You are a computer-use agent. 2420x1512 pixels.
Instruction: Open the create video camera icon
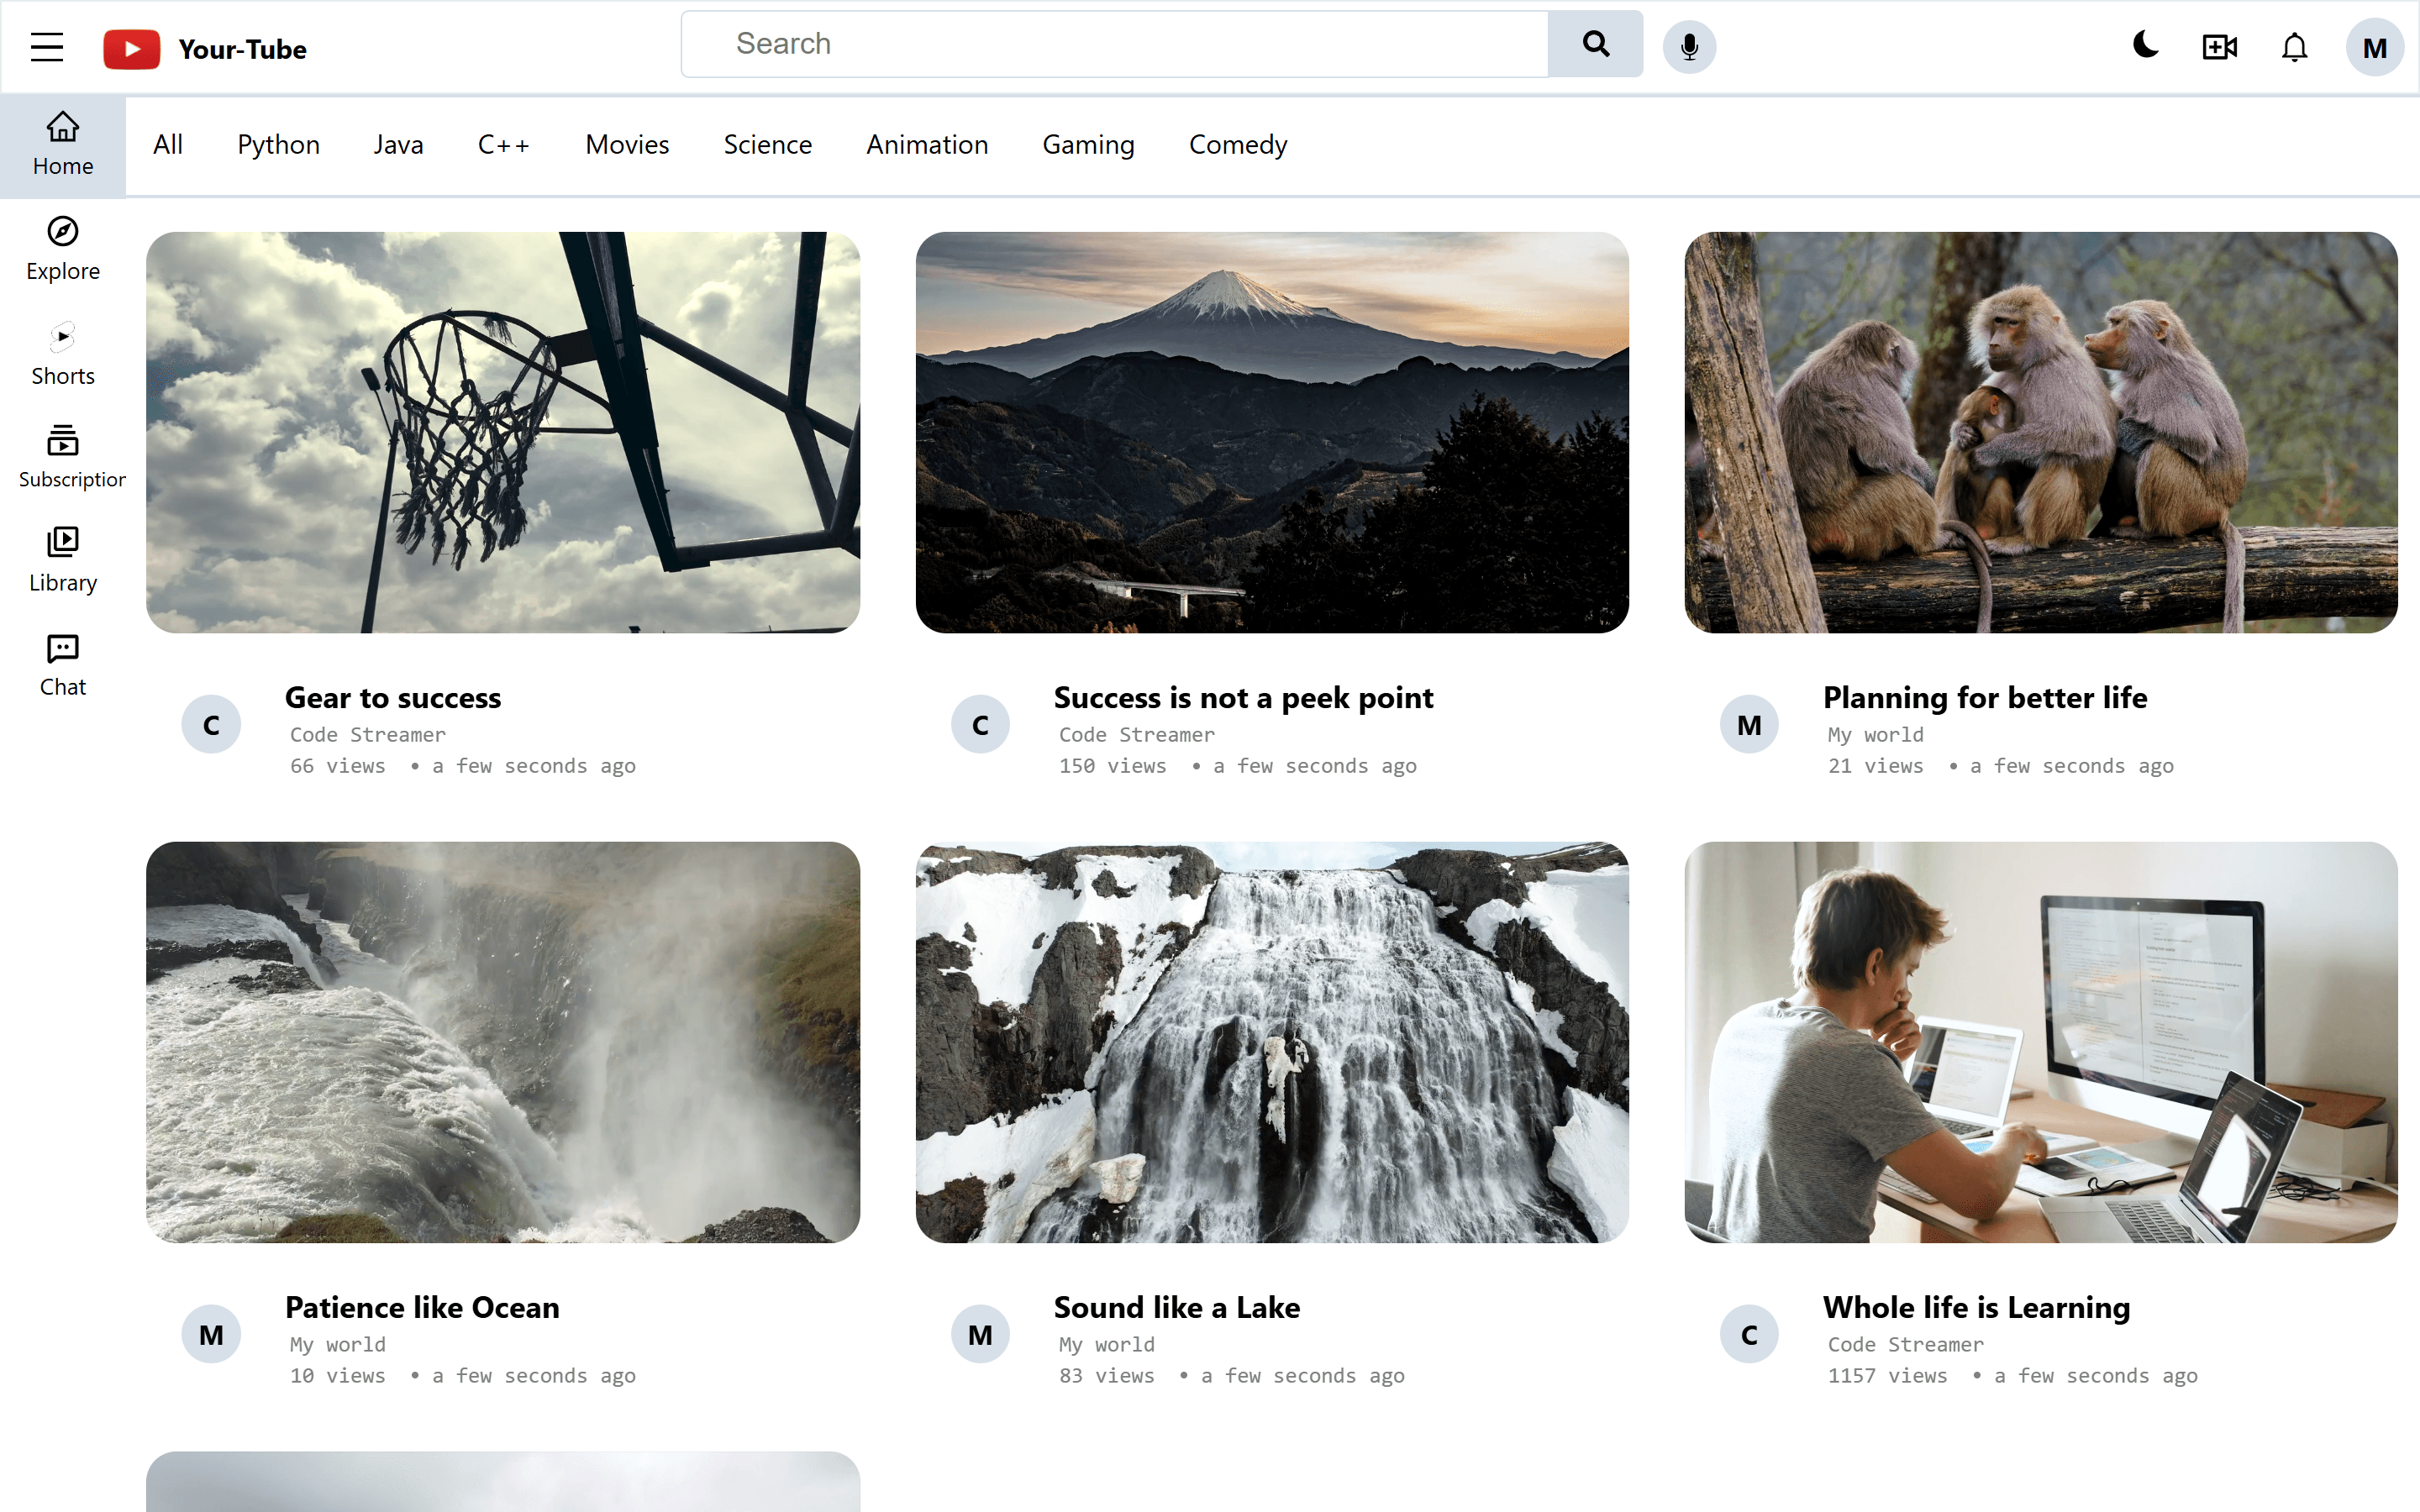coord(2219,47)
